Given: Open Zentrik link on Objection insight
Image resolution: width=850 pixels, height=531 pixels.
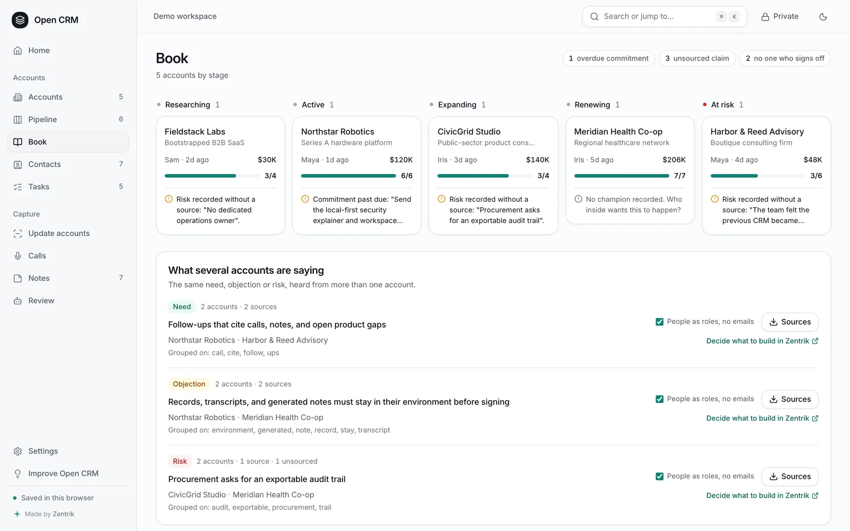Looking at the screenshot, I should pos(762,418).
